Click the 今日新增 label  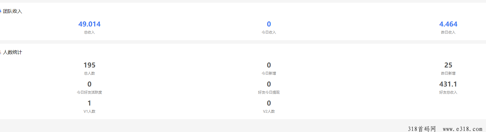(x=269, y=73)
